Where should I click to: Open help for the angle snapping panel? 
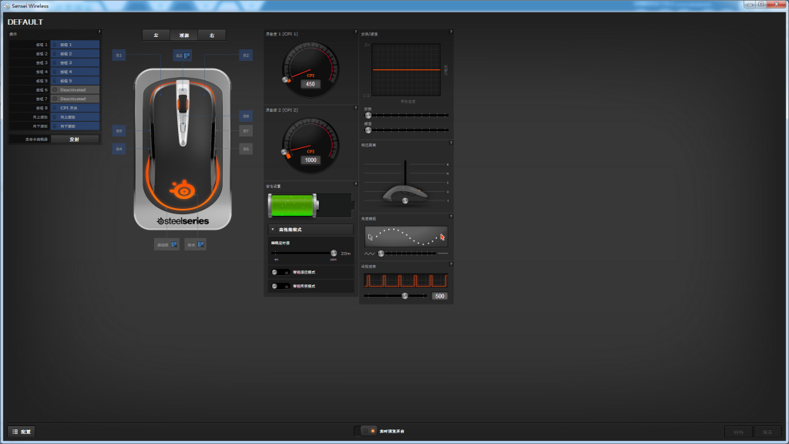(x=451, y=217)
